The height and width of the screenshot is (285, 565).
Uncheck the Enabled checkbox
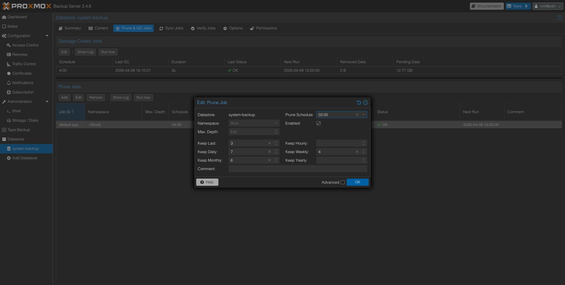click(x=318, y=123)
